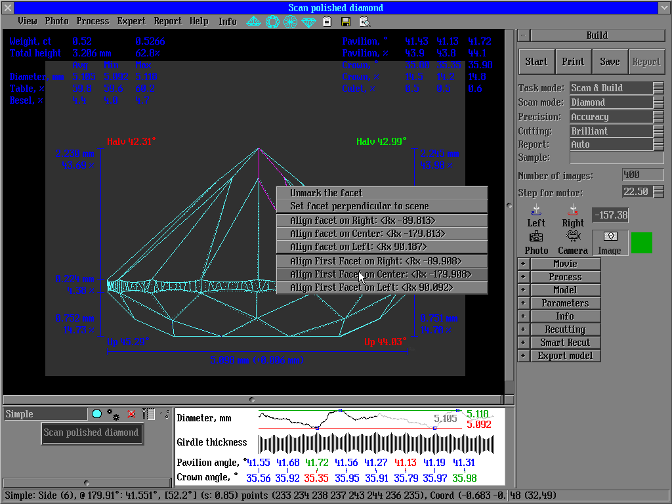Click the green color status swatch
672x504 pixels.
(641, 242)
